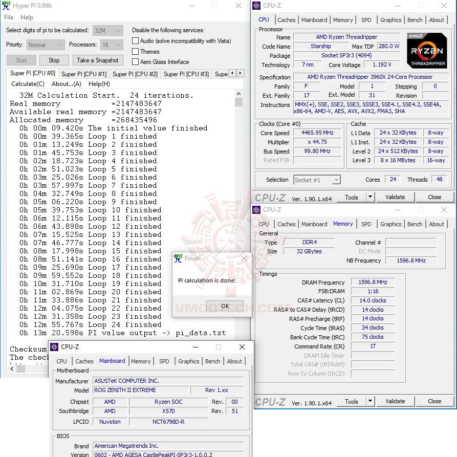Open Caches tab in the Mainboard CPU-Z window
Viewport: 457px width, 457px height.
click(84, 361)
